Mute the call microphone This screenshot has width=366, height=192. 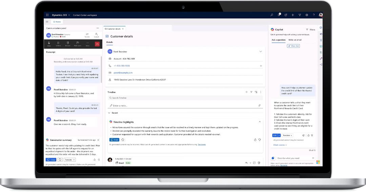click(x=49, y=44)
